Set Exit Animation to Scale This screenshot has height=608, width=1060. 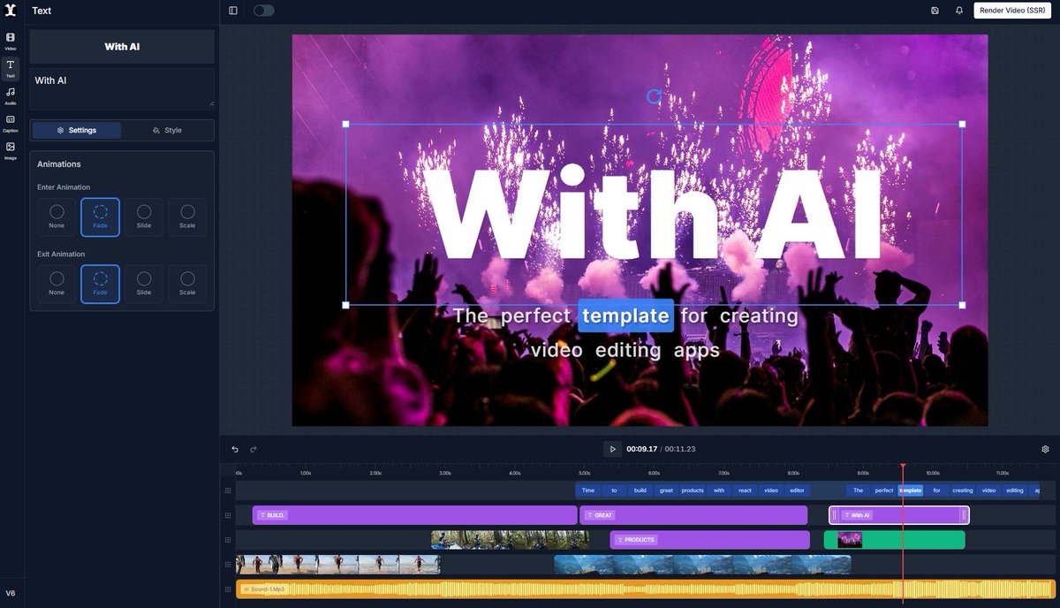(x=187, y=284)
